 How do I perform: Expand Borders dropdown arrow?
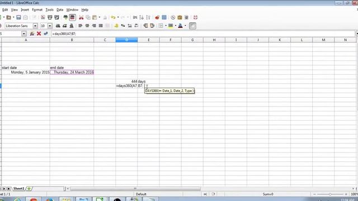click(166, 26)
